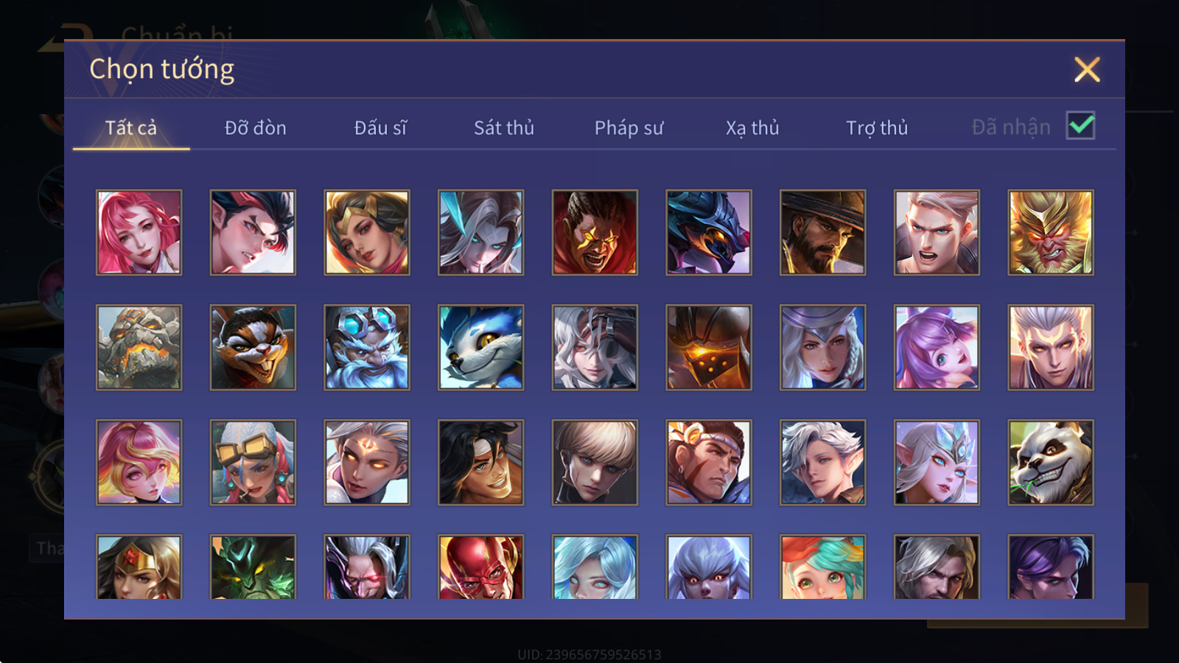Pick the panda hero chewing bamboo

point(1051,463)
